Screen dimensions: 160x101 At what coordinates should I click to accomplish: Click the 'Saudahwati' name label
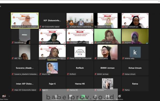pos(19,42)
